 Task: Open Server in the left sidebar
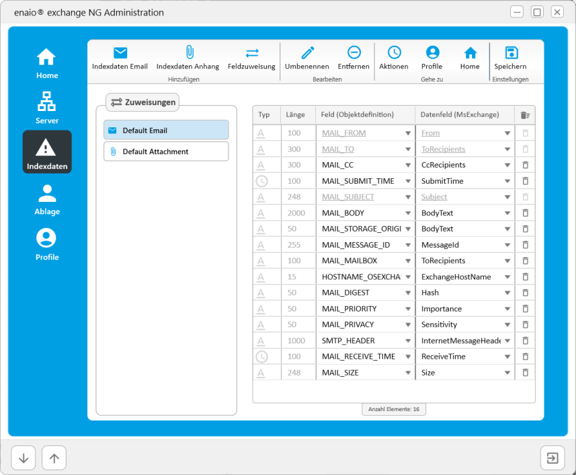[x=47, y=108]
